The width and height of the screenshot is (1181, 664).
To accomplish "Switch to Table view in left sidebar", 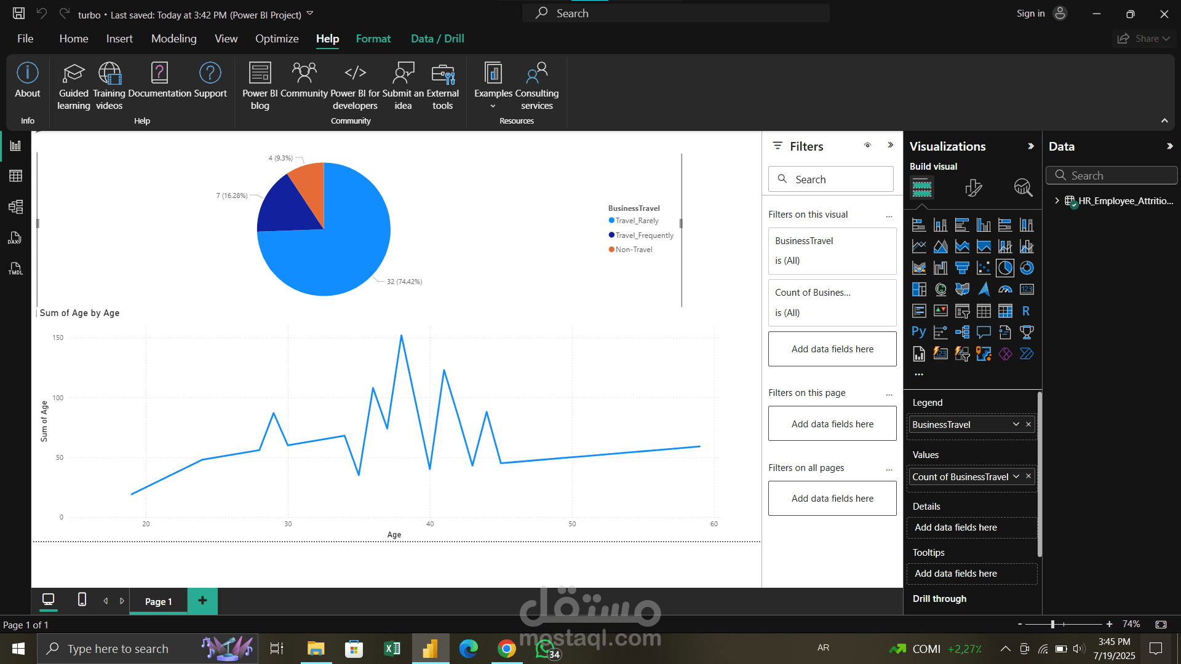I will click(15, 176).
